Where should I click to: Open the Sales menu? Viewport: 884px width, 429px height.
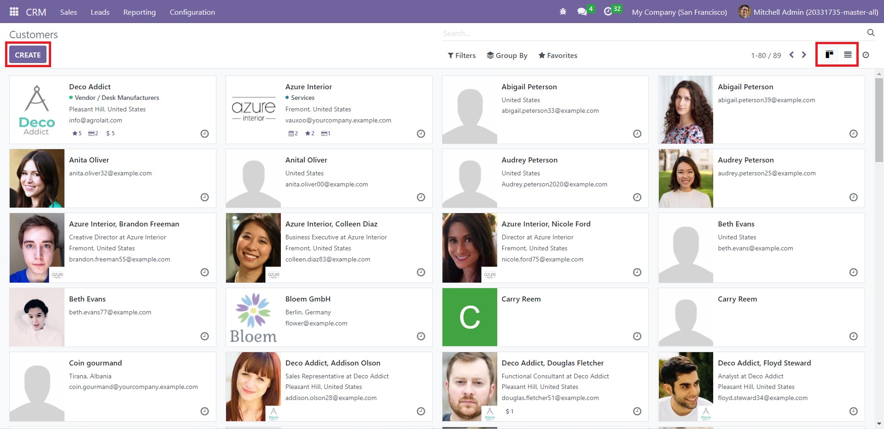point(69,12)
